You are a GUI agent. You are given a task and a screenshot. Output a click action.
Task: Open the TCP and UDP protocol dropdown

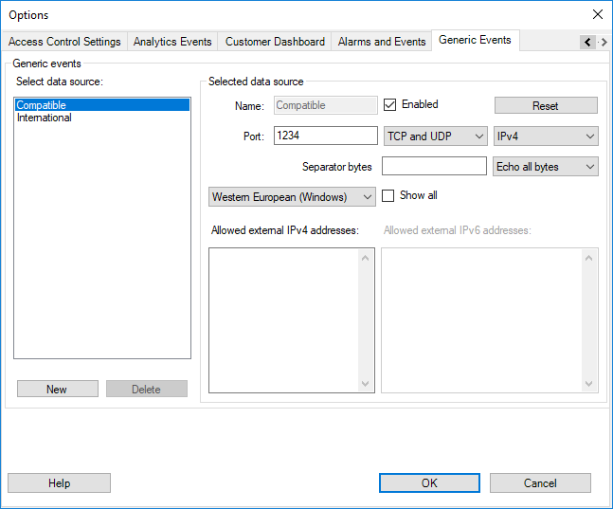point(436,136)
